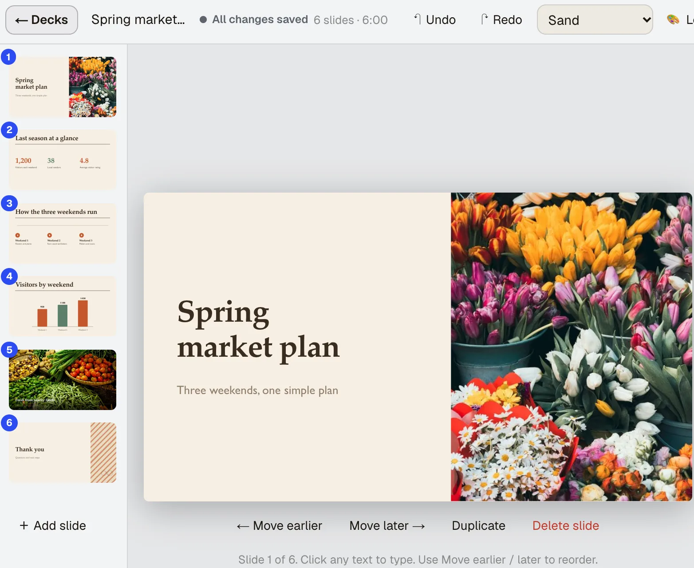Select slide 6 Thank you thumbnail
The width and height of the screenshot is (694, 568).
click(x=63, y=453)
